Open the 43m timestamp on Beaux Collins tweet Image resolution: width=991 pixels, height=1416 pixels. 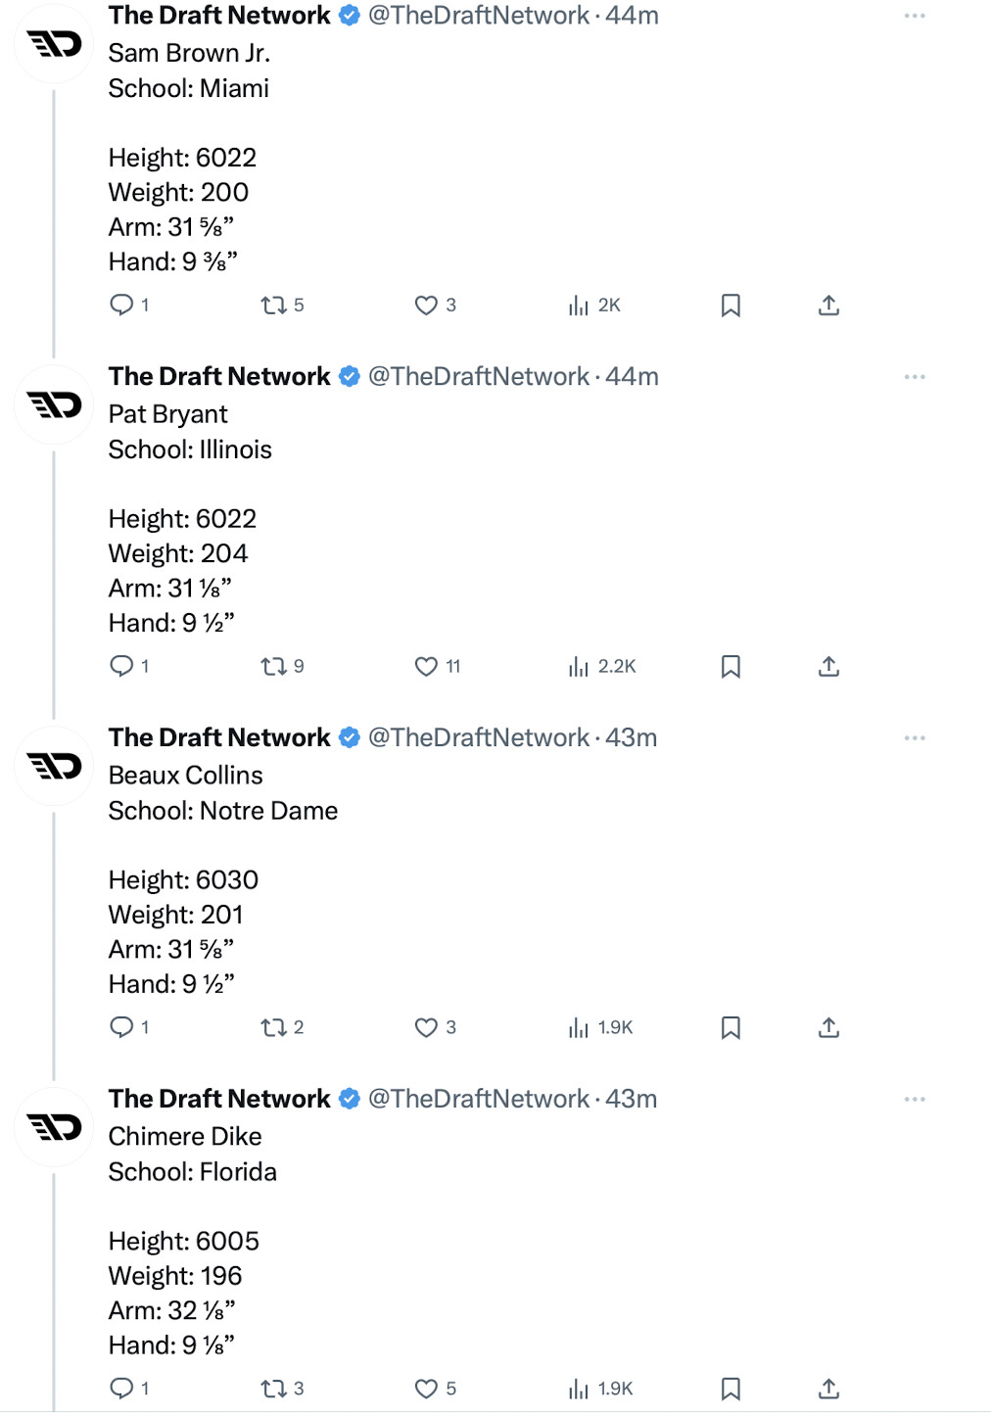[x=631, y=738]
